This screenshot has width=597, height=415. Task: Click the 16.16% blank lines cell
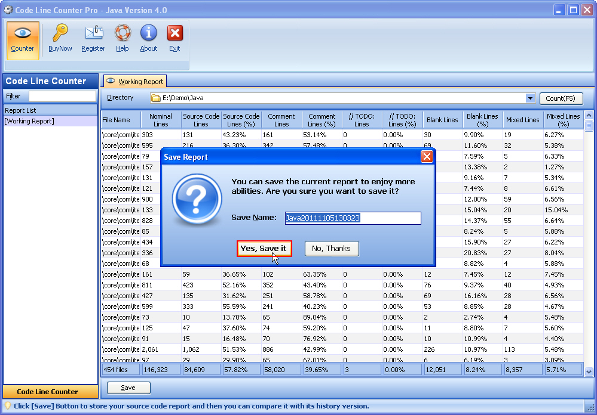[482, 296]
